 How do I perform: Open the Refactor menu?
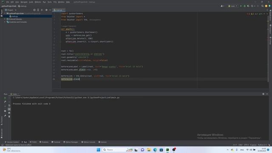38,2
